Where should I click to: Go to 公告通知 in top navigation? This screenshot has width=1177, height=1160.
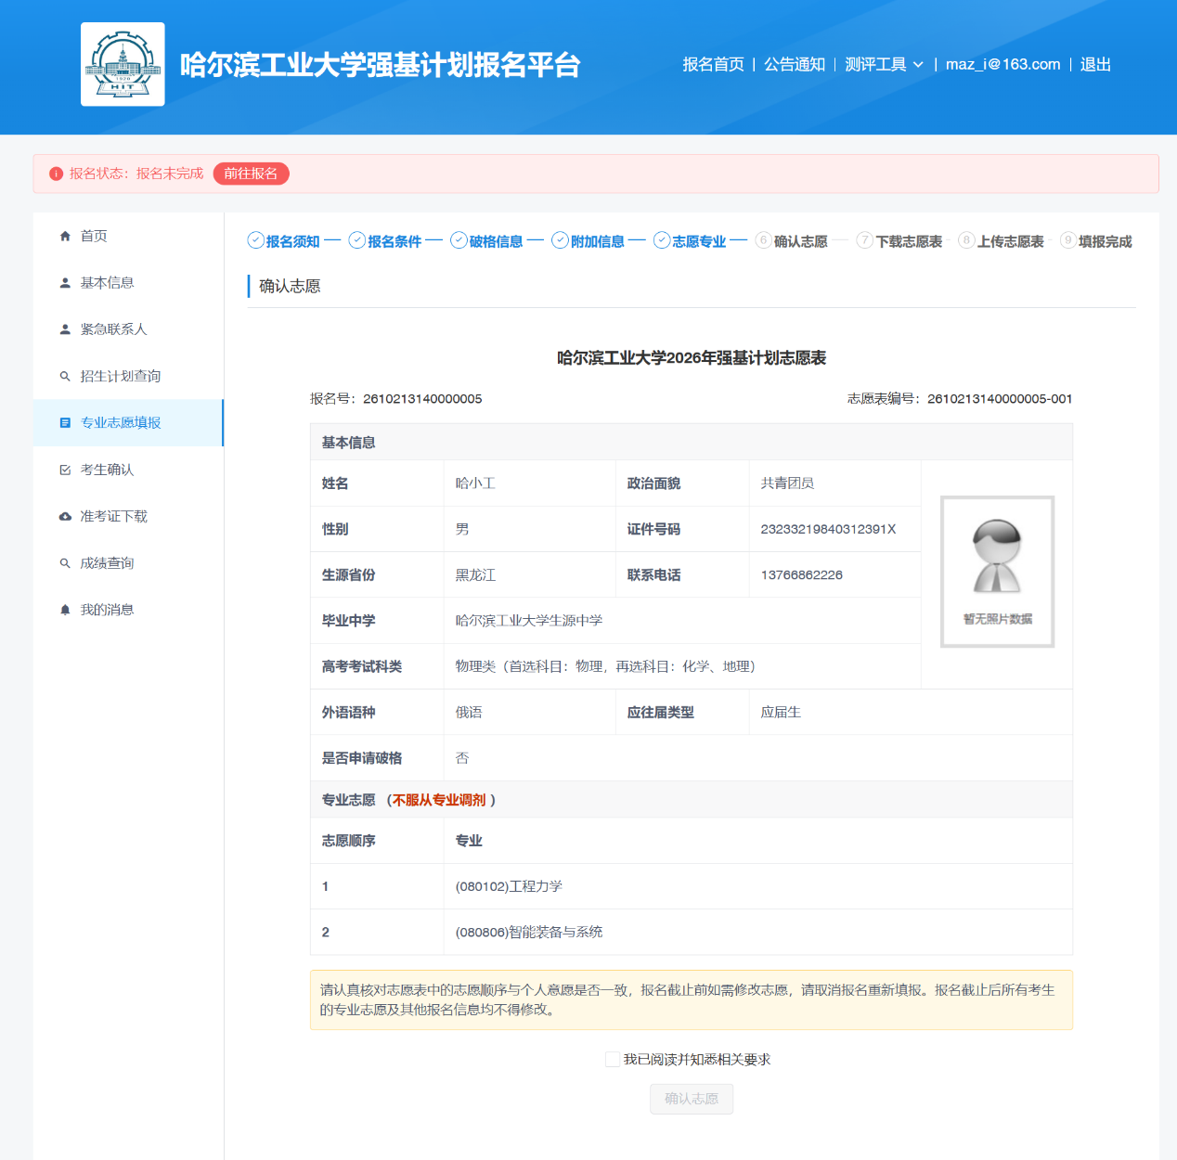coord(794,64)
